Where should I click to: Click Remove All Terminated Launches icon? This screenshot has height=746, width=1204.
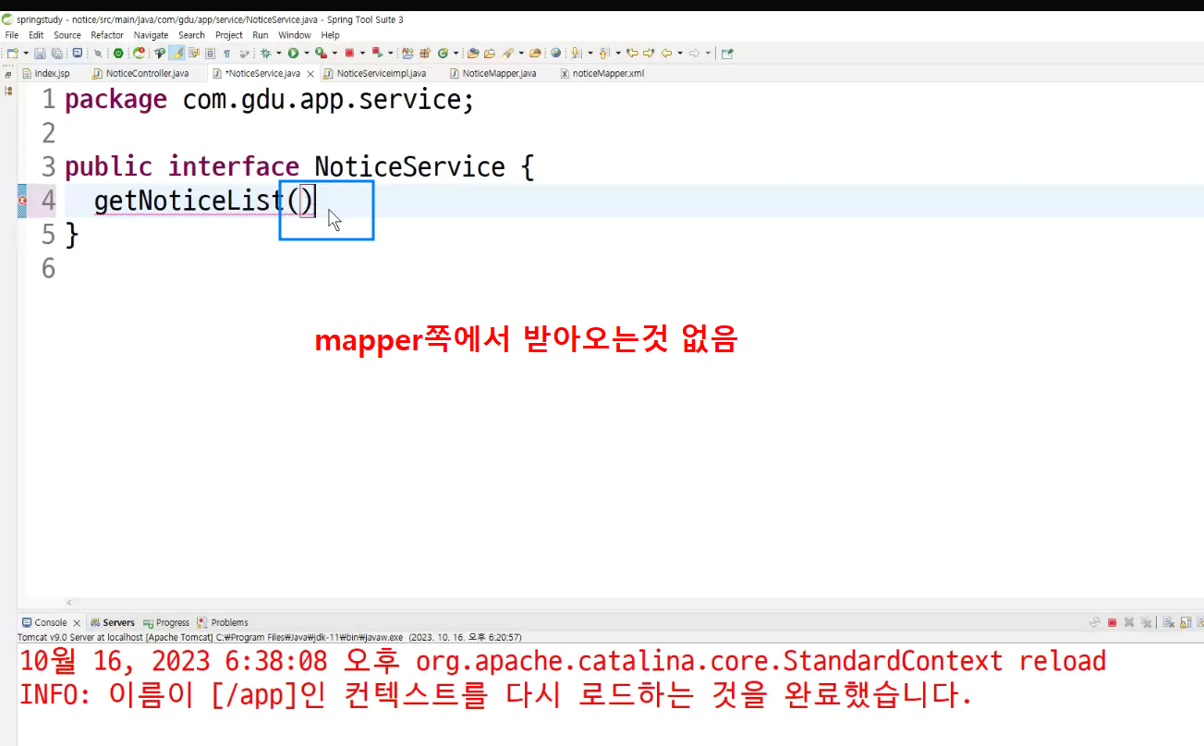click(1146, 622)
